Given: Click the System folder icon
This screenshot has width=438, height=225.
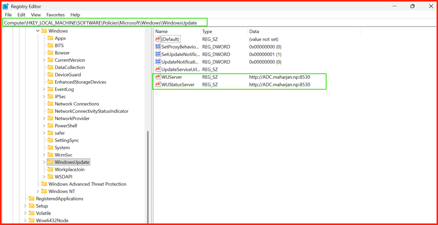Looking at the screenshot, I should click(50, 148).
